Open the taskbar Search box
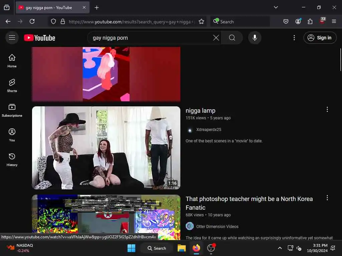Screen dimensions: 342x256 pyautogui.click(x=157, y=248)
